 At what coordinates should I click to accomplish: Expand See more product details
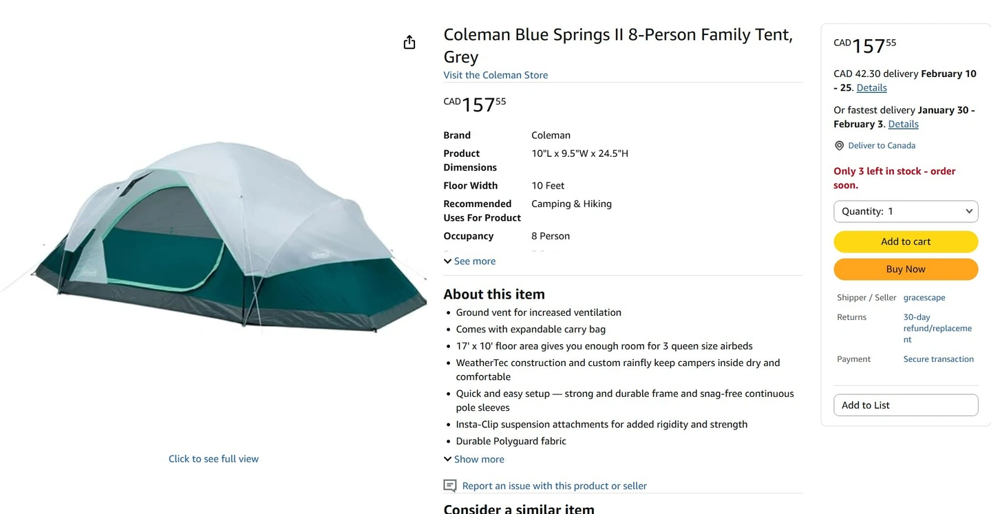coord(475,261)
